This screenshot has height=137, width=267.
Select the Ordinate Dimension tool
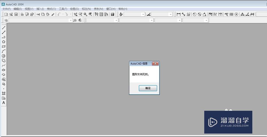[188, 14]
